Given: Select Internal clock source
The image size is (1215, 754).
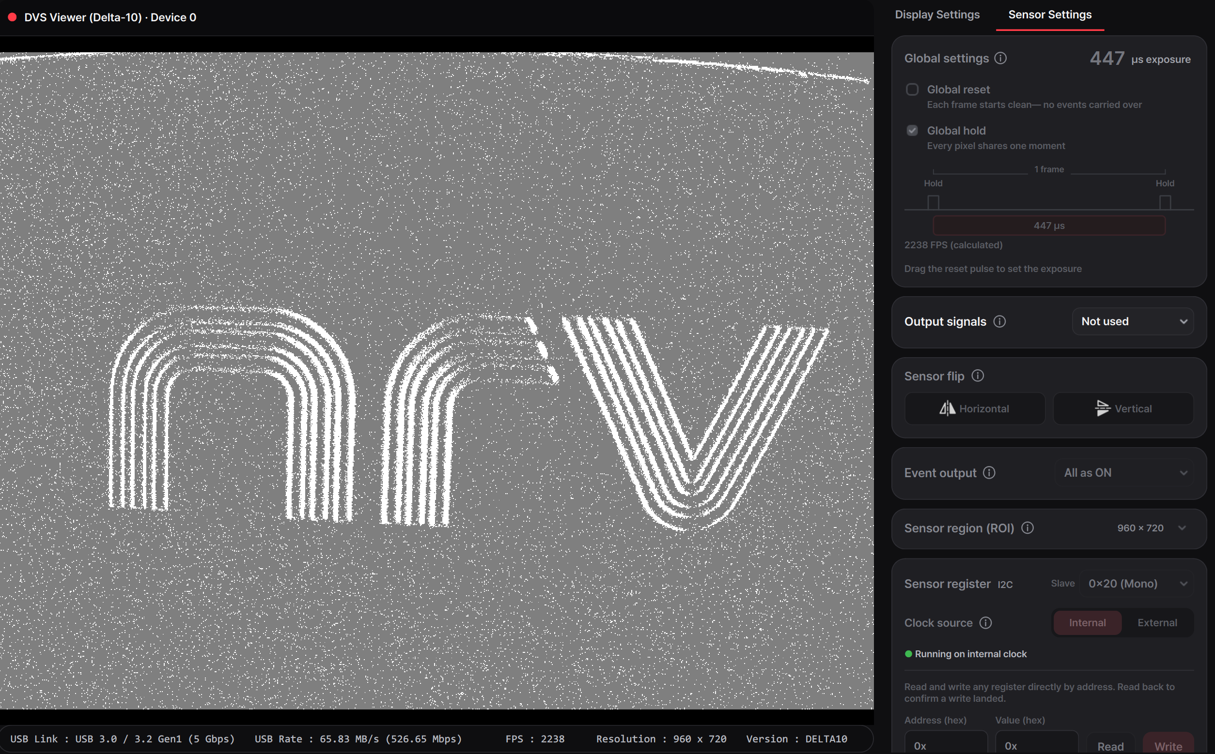Looking at the screenshot, I should point(1087,623).
